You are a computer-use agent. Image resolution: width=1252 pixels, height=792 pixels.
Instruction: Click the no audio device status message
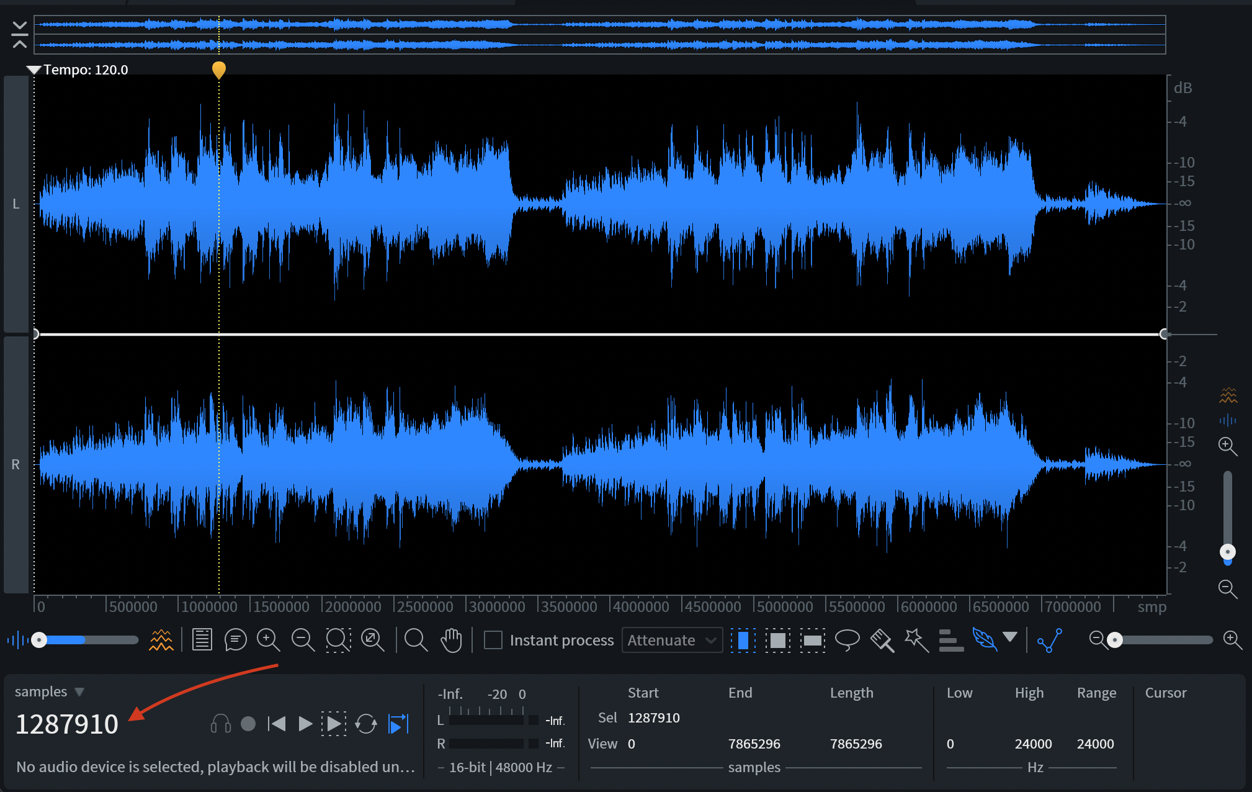coord(215,767)
